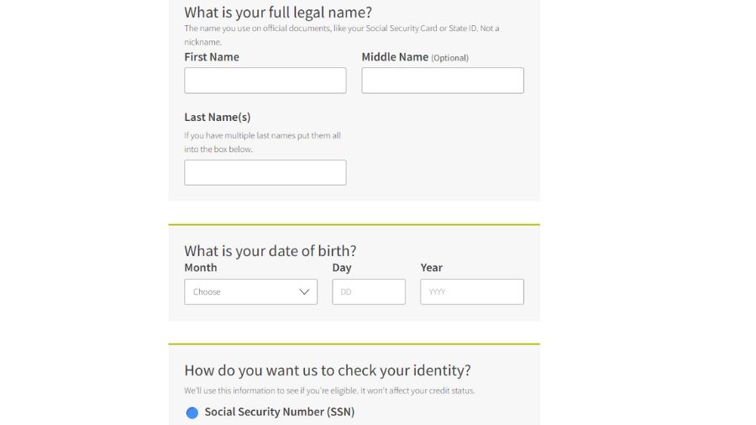Click the Day DD field
The width and height of the screenshot is (756, 425).
pyautogui.click(x=369, y=291)
